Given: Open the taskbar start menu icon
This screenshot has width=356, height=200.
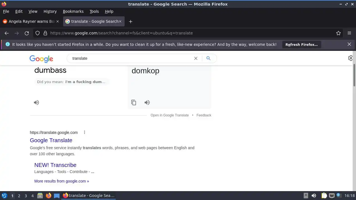Looking at the screenshot, I should pos(4,196).
